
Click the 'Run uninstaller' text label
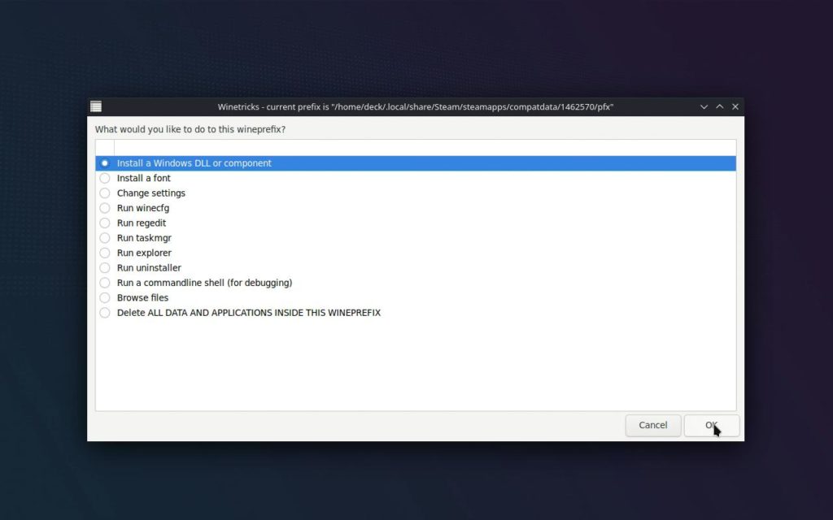(149, 268)
